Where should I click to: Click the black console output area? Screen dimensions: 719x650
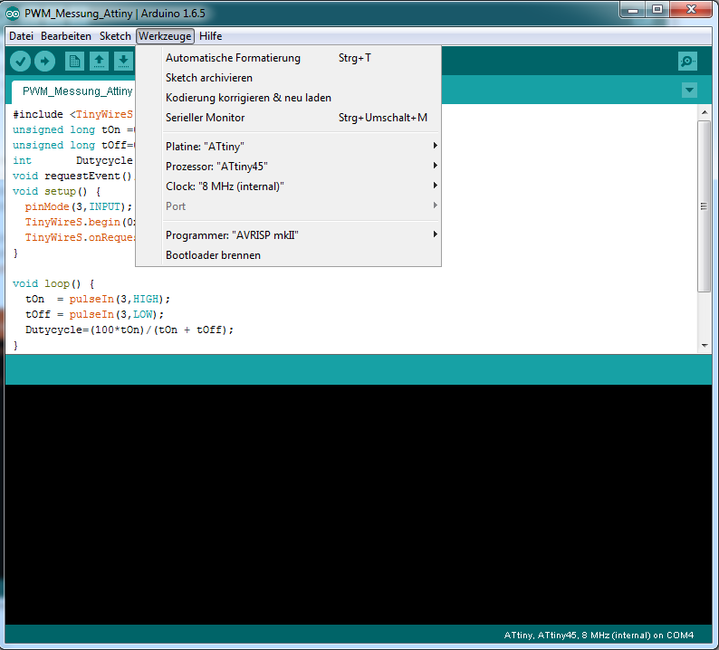358,504
